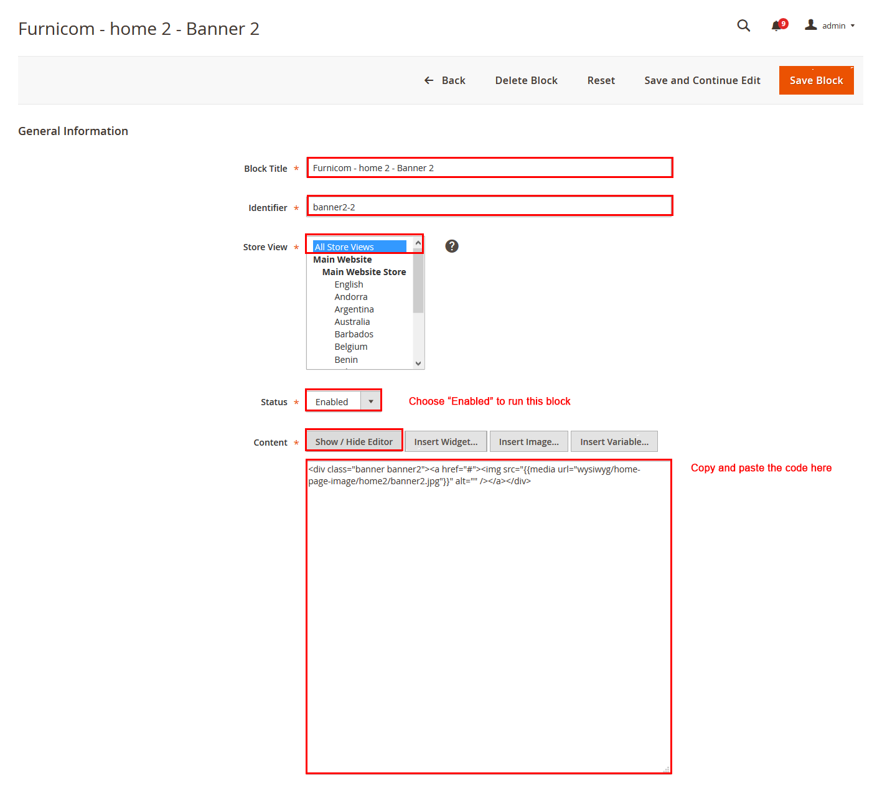Click store view list scroll-down arrow
The width and height of the screenshot is (872, 811).
(x=418, y=363)
